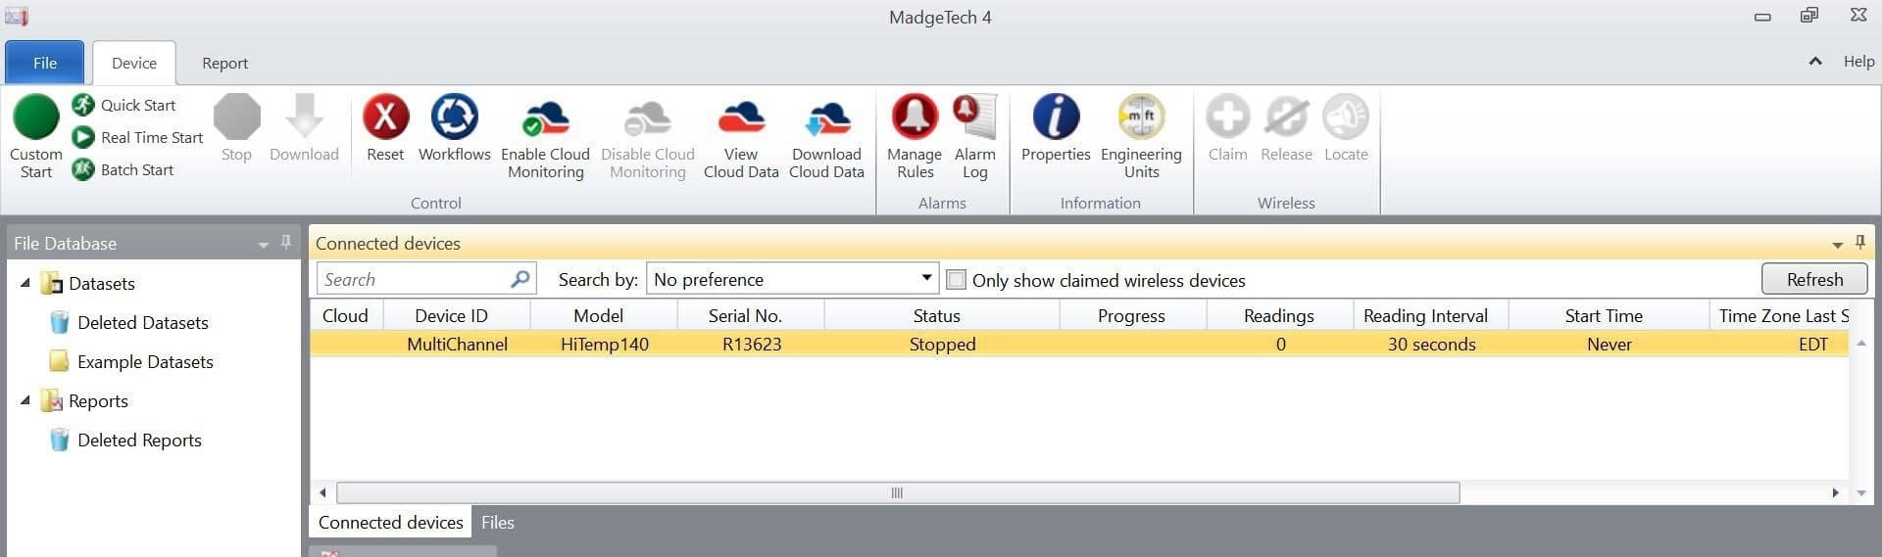Toggle Only show claimed wireless devices

956,280
